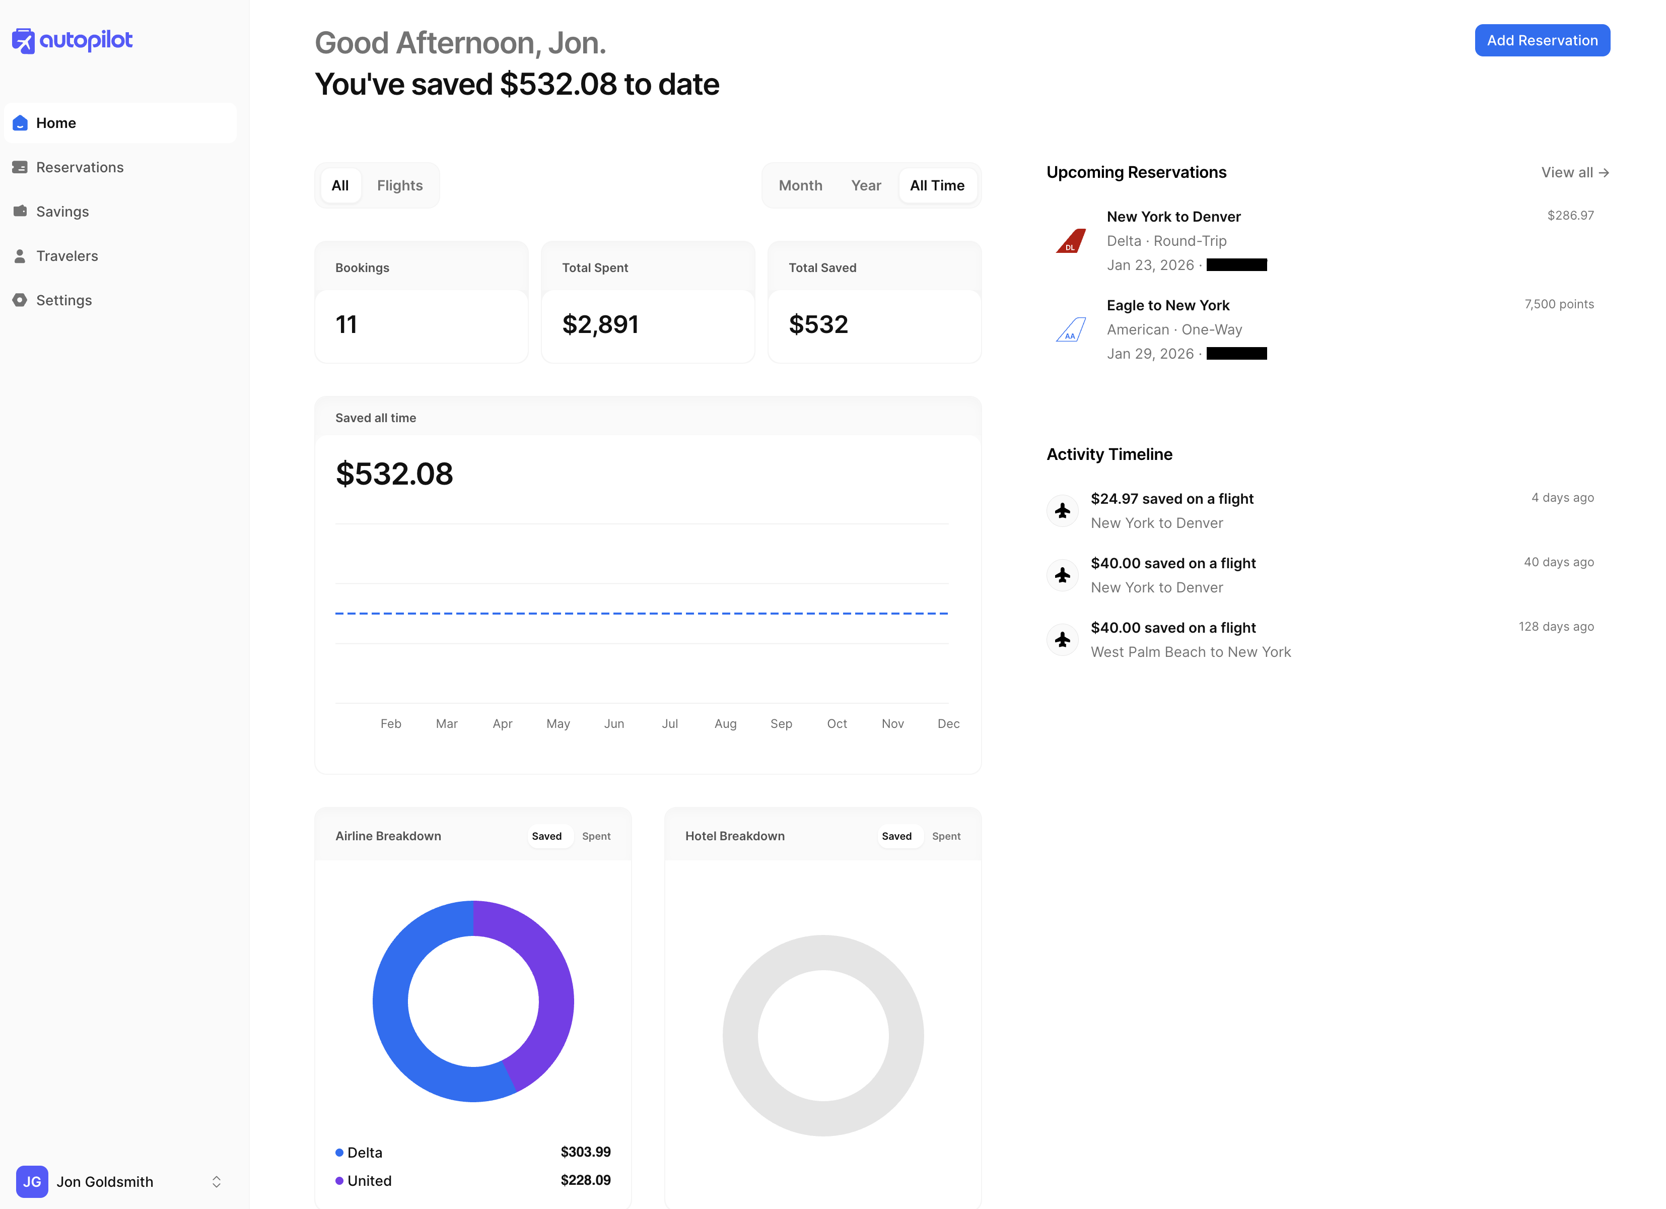Click the Settings gear icon
This screenshot has width=1666, height=1209.
(x=20, y=300)
